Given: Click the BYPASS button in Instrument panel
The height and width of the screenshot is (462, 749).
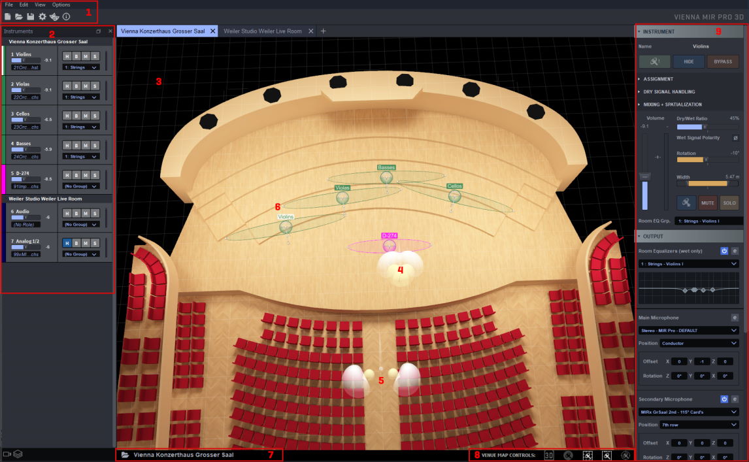Looking at the screenshot, I should point(723,61).
